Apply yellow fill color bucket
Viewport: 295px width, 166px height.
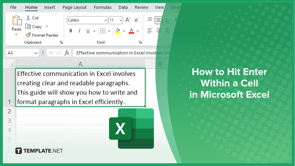tap(118, 31)
